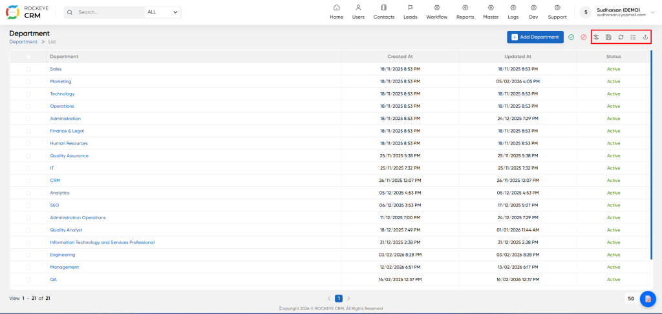Click the Rockeye CRM logo
Image resolution: width=662 pixels, height=314 pixels.
28,12
